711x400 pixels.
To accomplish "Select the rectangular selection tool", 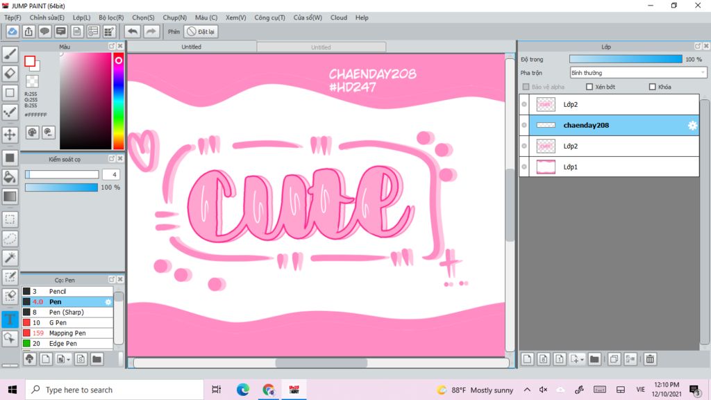I will (x=10, y=219).
